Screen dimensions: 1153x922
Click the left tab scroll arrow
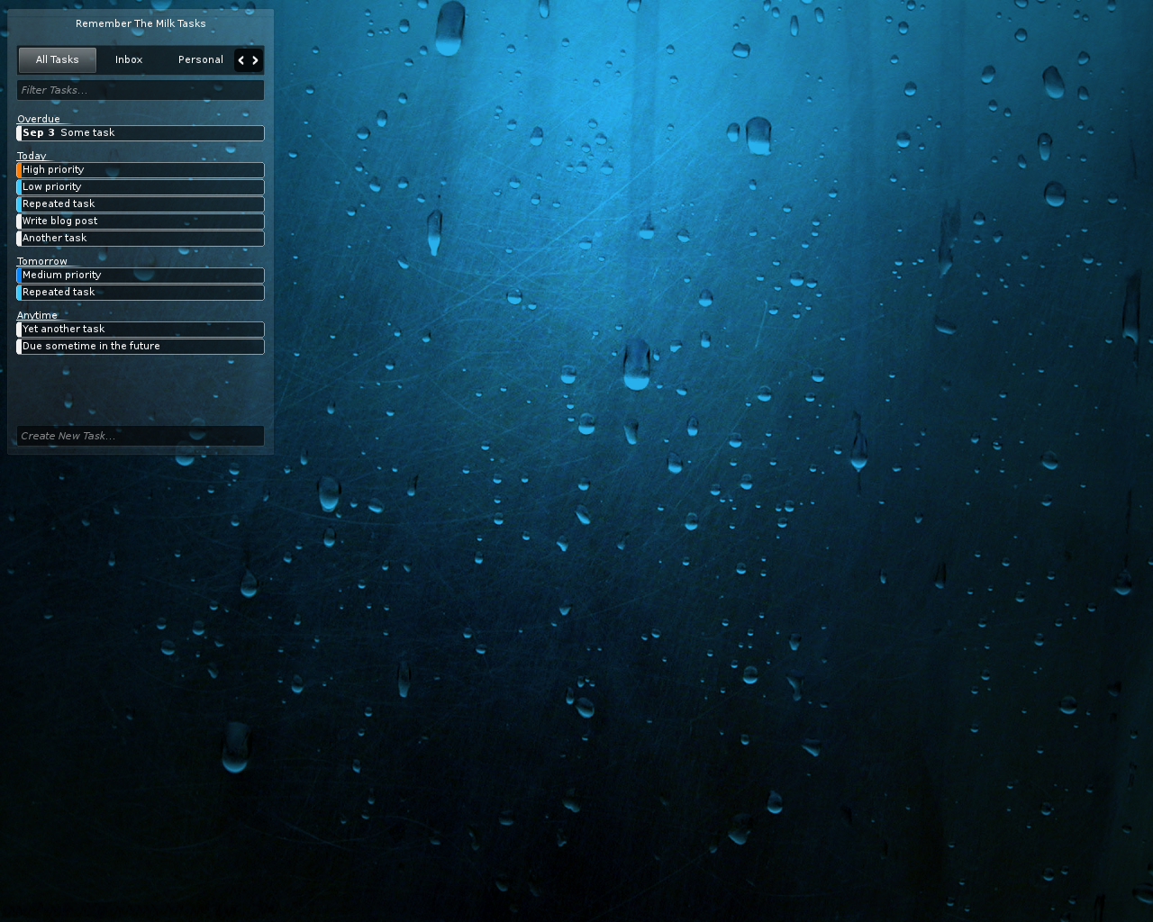click(241, 60)
